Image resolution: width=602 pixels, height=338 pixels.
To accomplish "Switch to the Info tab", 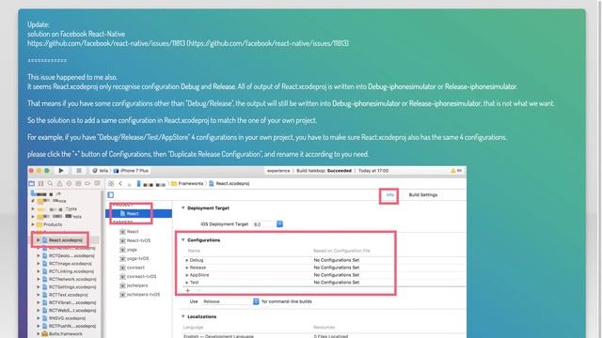I will [389, 195].
